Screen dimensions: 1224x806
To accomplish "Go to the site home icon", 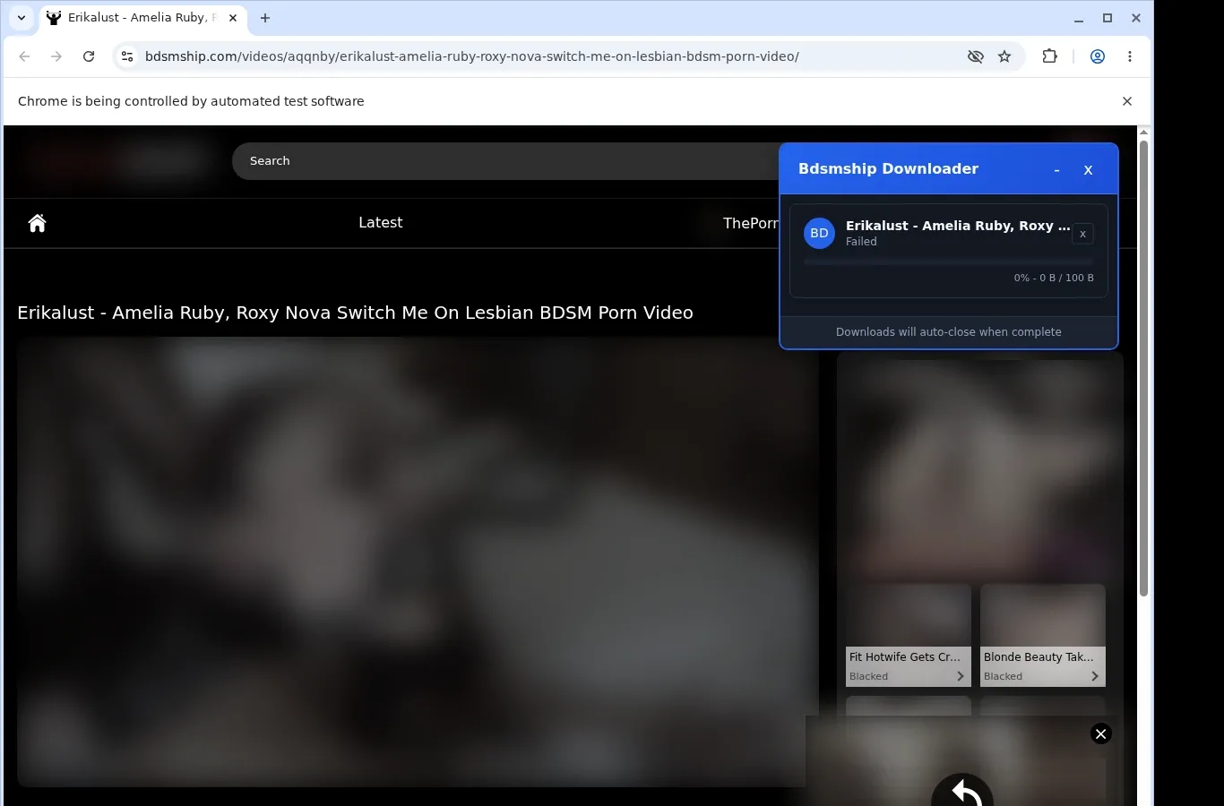I will pos(37,223).
